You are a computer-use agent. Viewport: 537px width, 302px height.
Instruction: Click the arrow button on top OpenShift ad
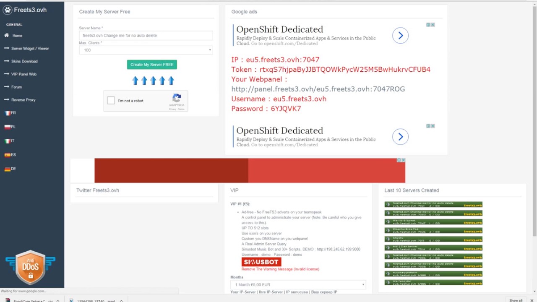coord(400,36)
